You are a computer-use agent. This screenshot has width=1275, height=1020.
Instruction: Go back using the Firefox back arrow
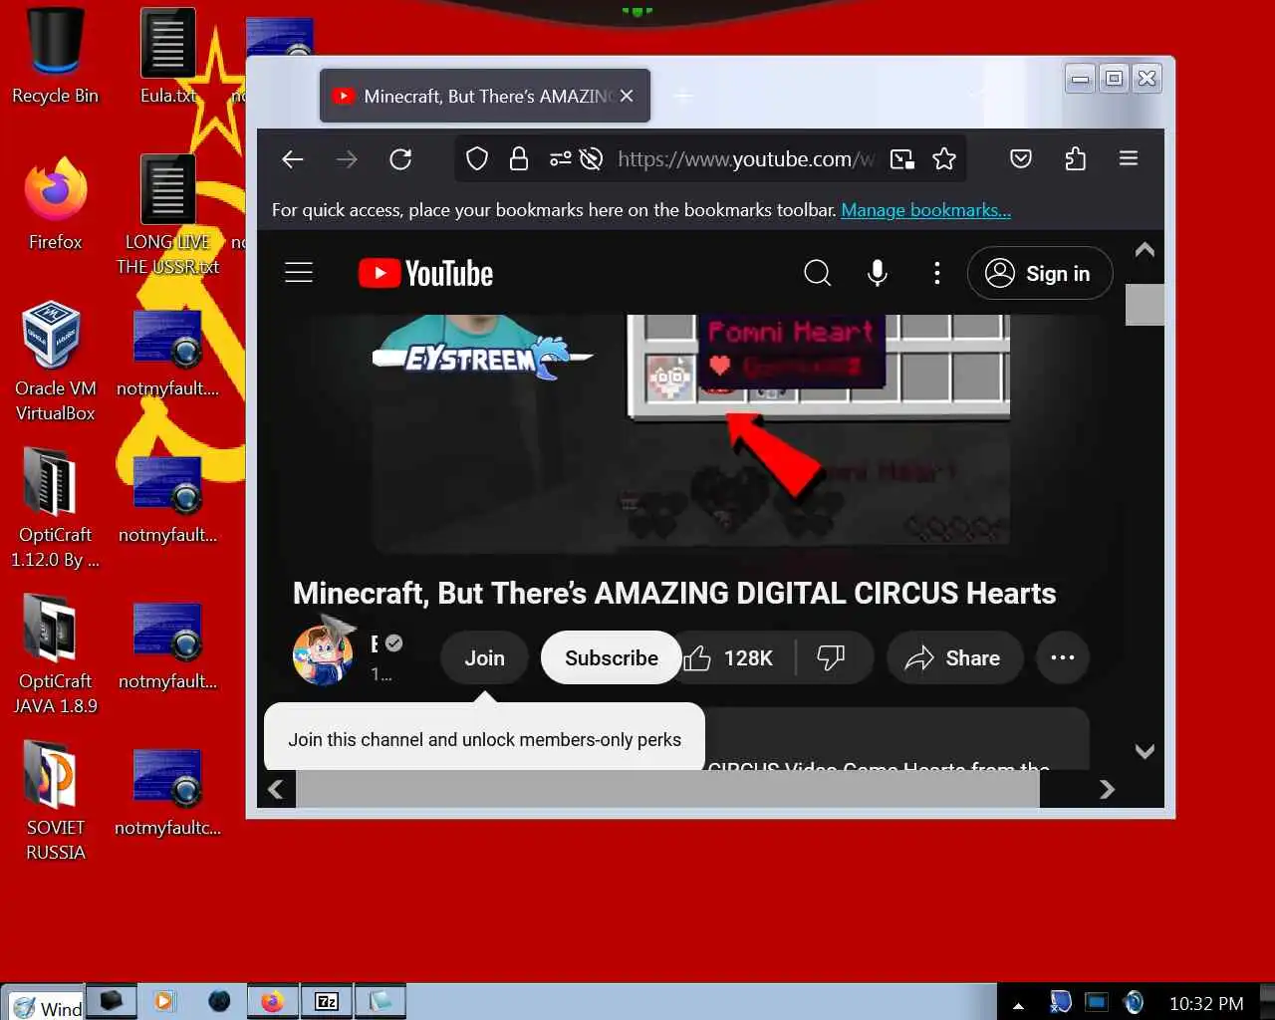point(293,159)
